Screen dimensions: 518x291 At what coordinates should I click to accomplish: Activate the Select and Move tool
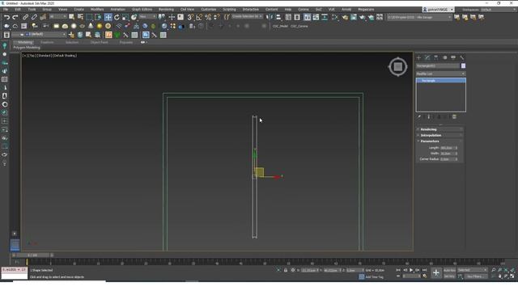108,17
